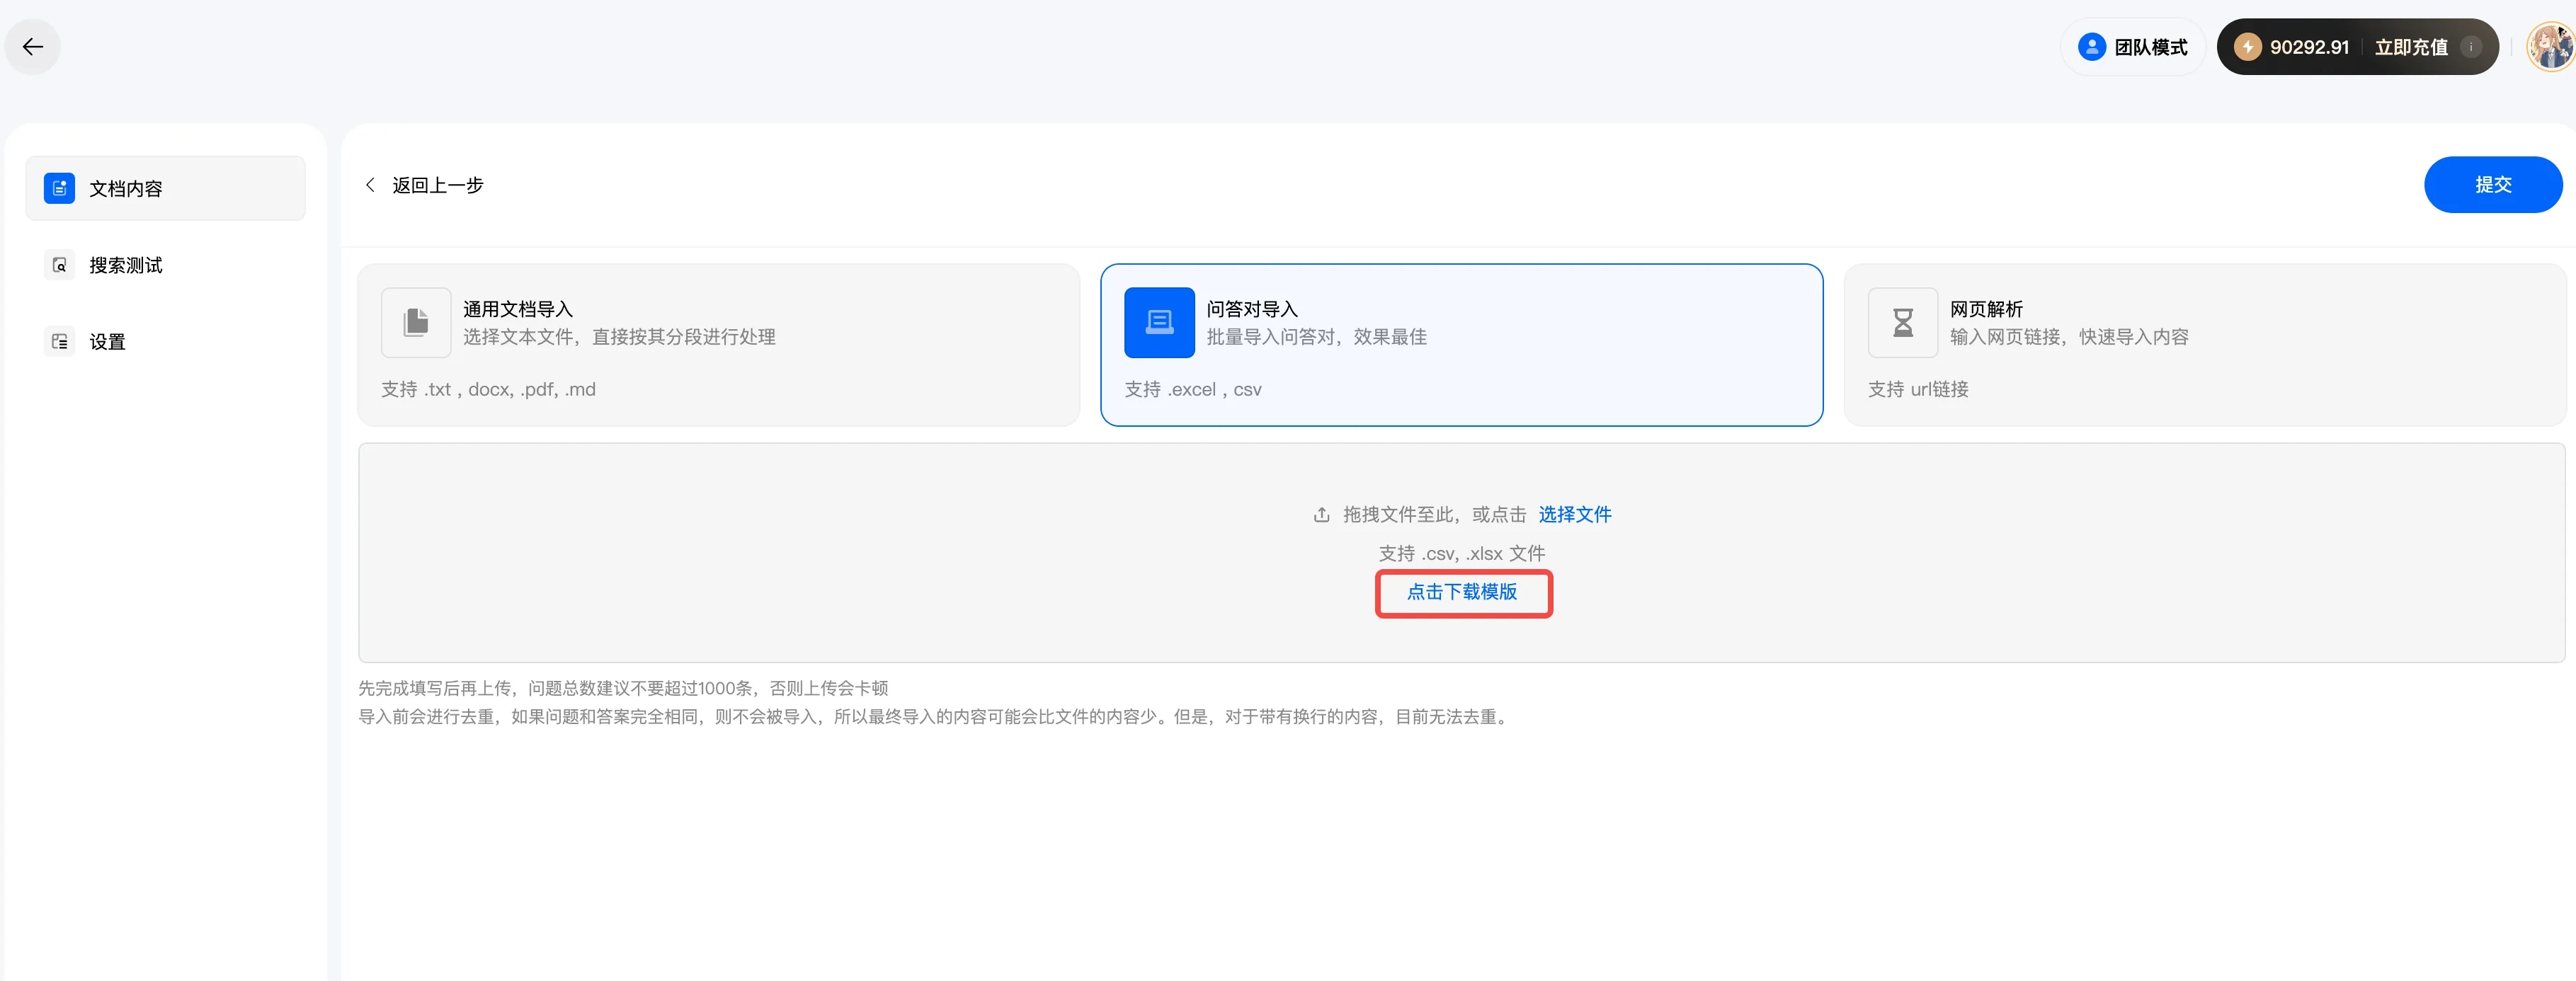The height and width of the screenshot is (981, 2576).
Task: Click the 点击下载模版 link
Action: point(1462,592)
